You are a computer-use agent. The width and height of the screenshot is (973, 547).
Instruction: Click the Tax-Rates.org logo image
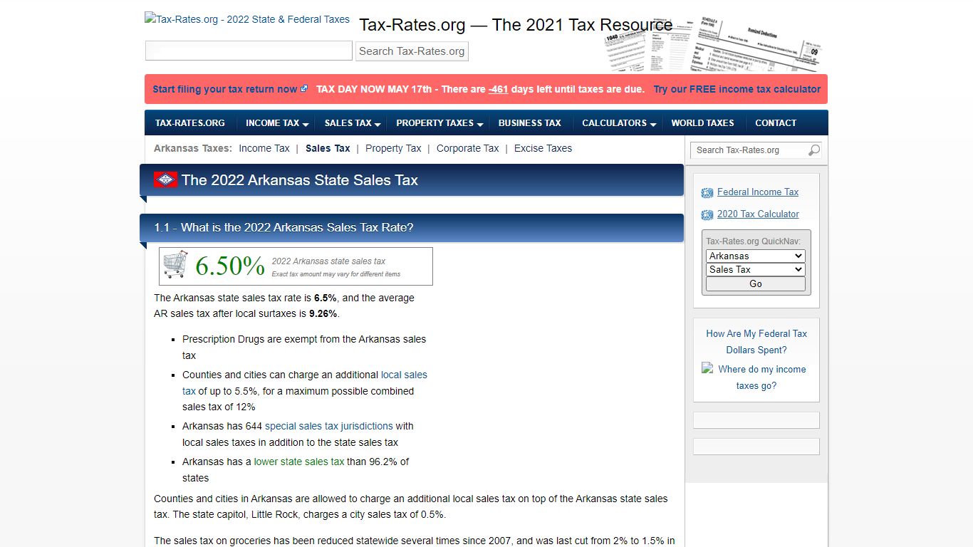247,19
